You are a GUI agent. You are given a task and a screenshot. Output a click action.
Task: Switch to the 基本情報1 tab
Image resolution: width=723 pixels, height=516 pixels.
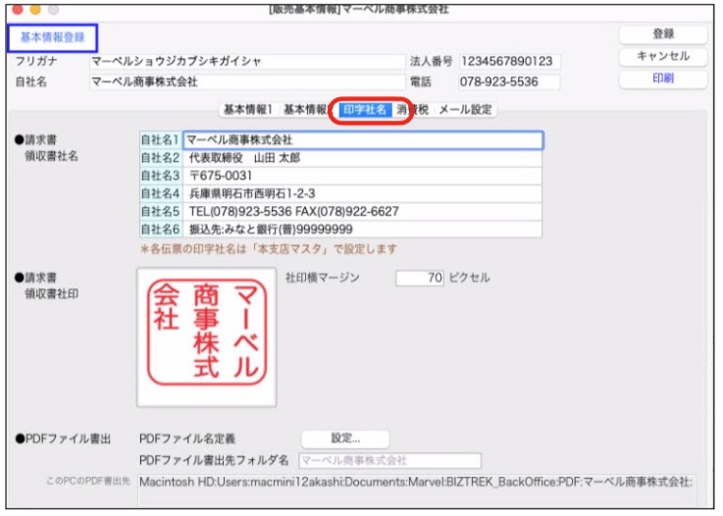[x=247, y=110]
